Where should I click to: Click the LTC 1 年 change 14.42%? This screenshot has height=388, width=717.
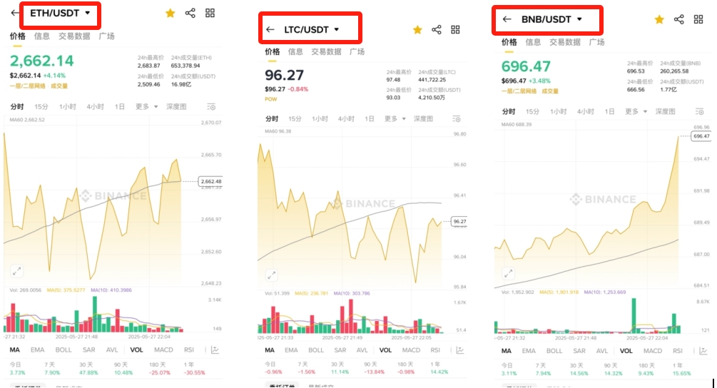pyautogui.click(x=439, y=372)
